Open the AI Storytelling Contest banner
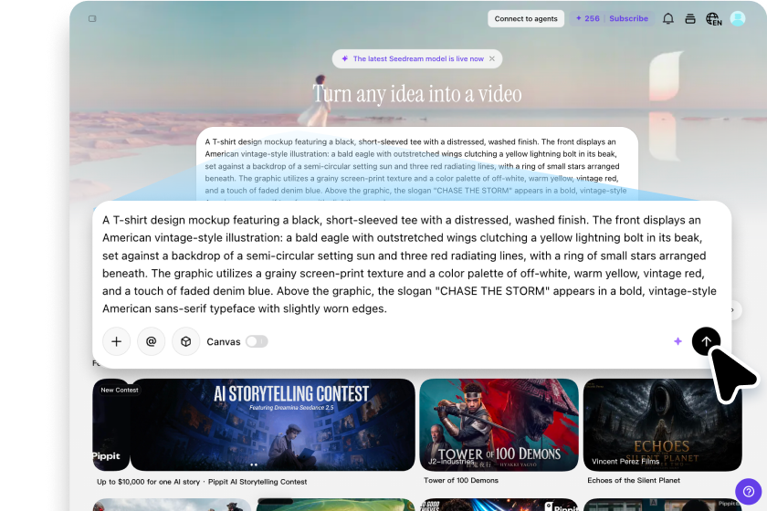 pyautogui.click(x=272, y=424)
